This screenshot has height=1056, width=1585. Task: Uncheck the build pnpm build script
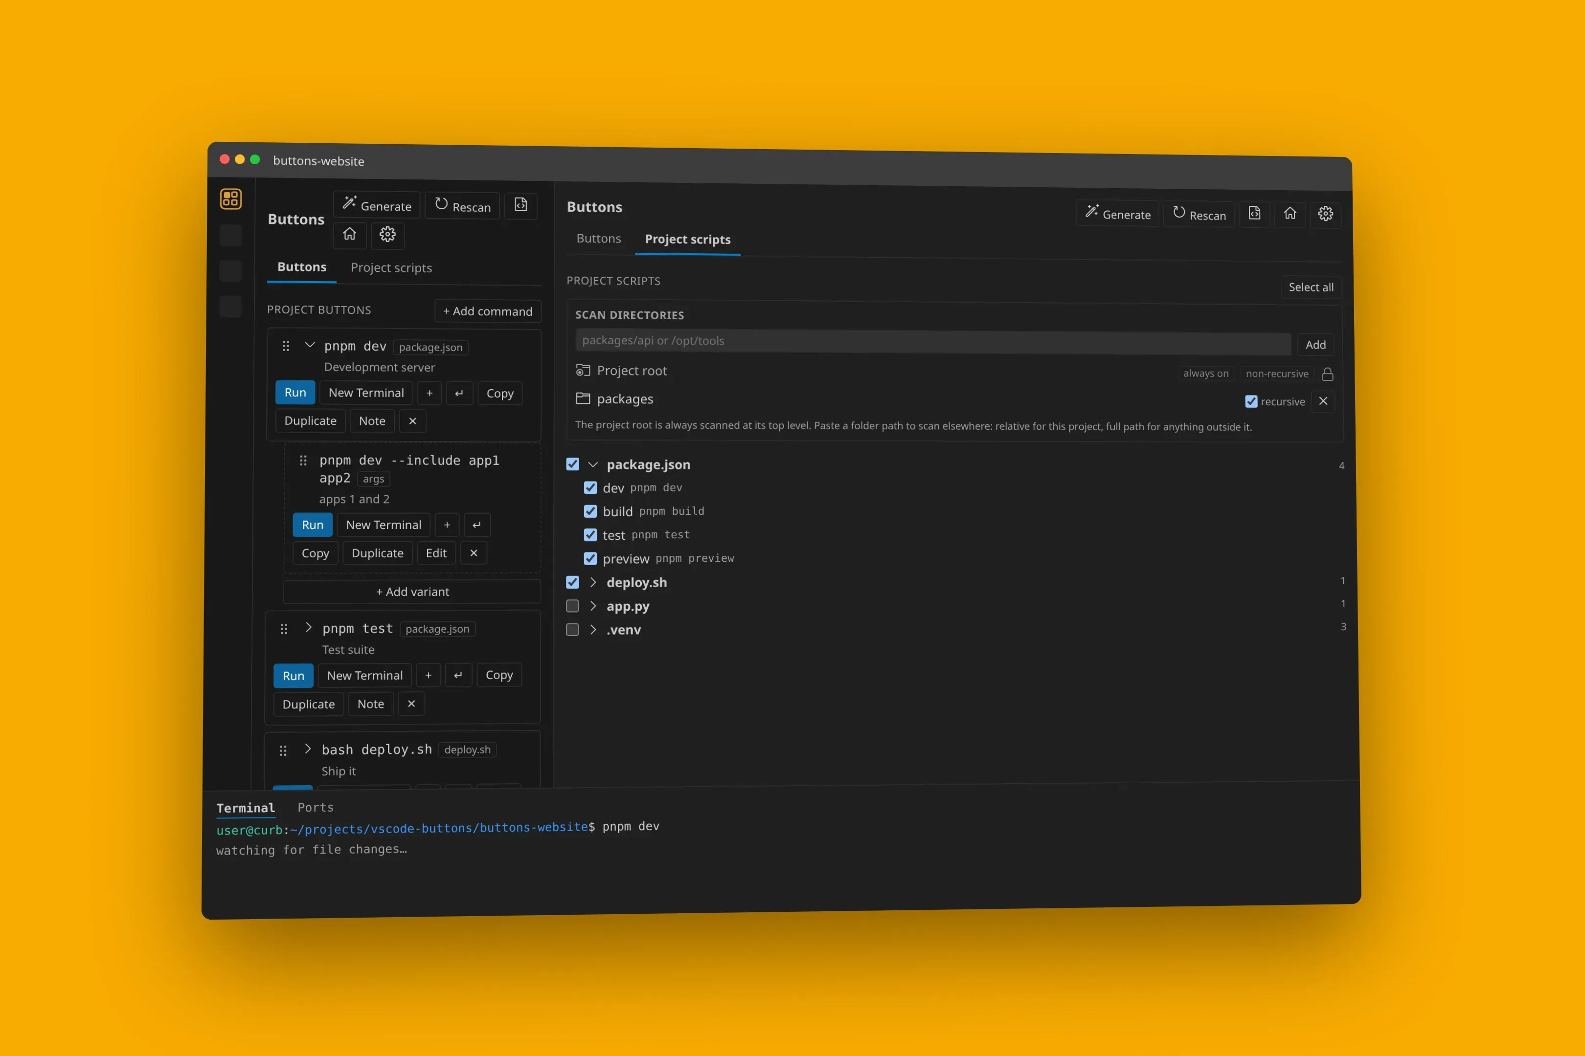[x=590, y=511]
